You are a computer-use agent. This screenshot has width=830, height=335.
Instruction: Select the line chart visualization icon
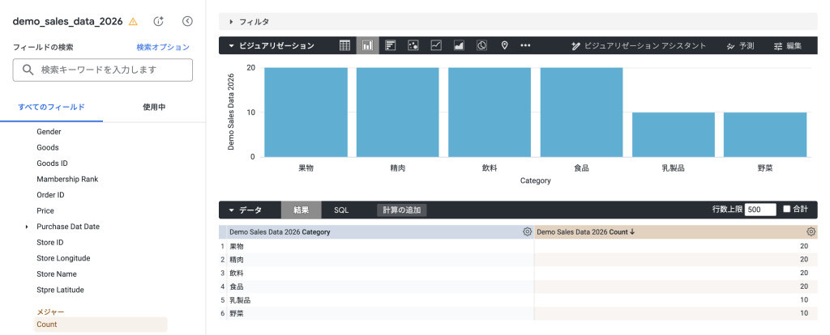click(x=436, y=45)
